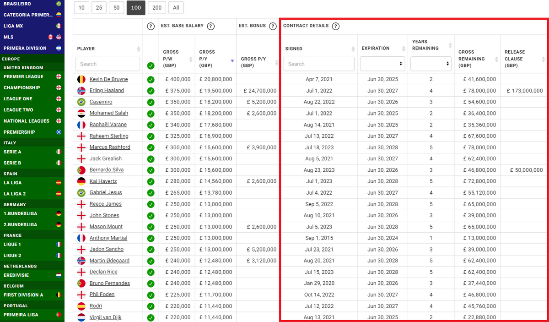Click De Bruyne's £ 400,000 weekly salary
Screen dimensions: 549x322
(x=177, y=79)
